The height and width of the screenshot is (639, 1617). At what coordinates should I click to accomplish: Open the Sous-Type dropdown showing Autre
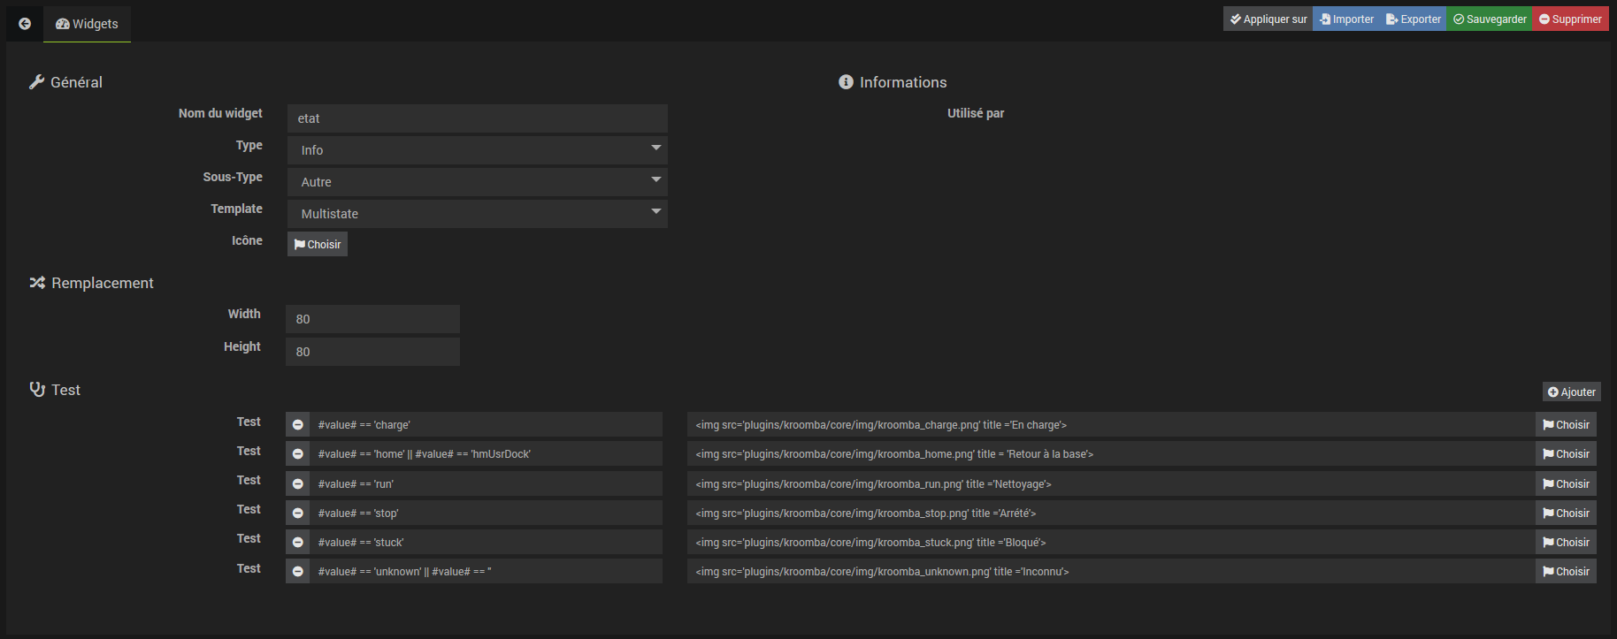pos(478,182)
